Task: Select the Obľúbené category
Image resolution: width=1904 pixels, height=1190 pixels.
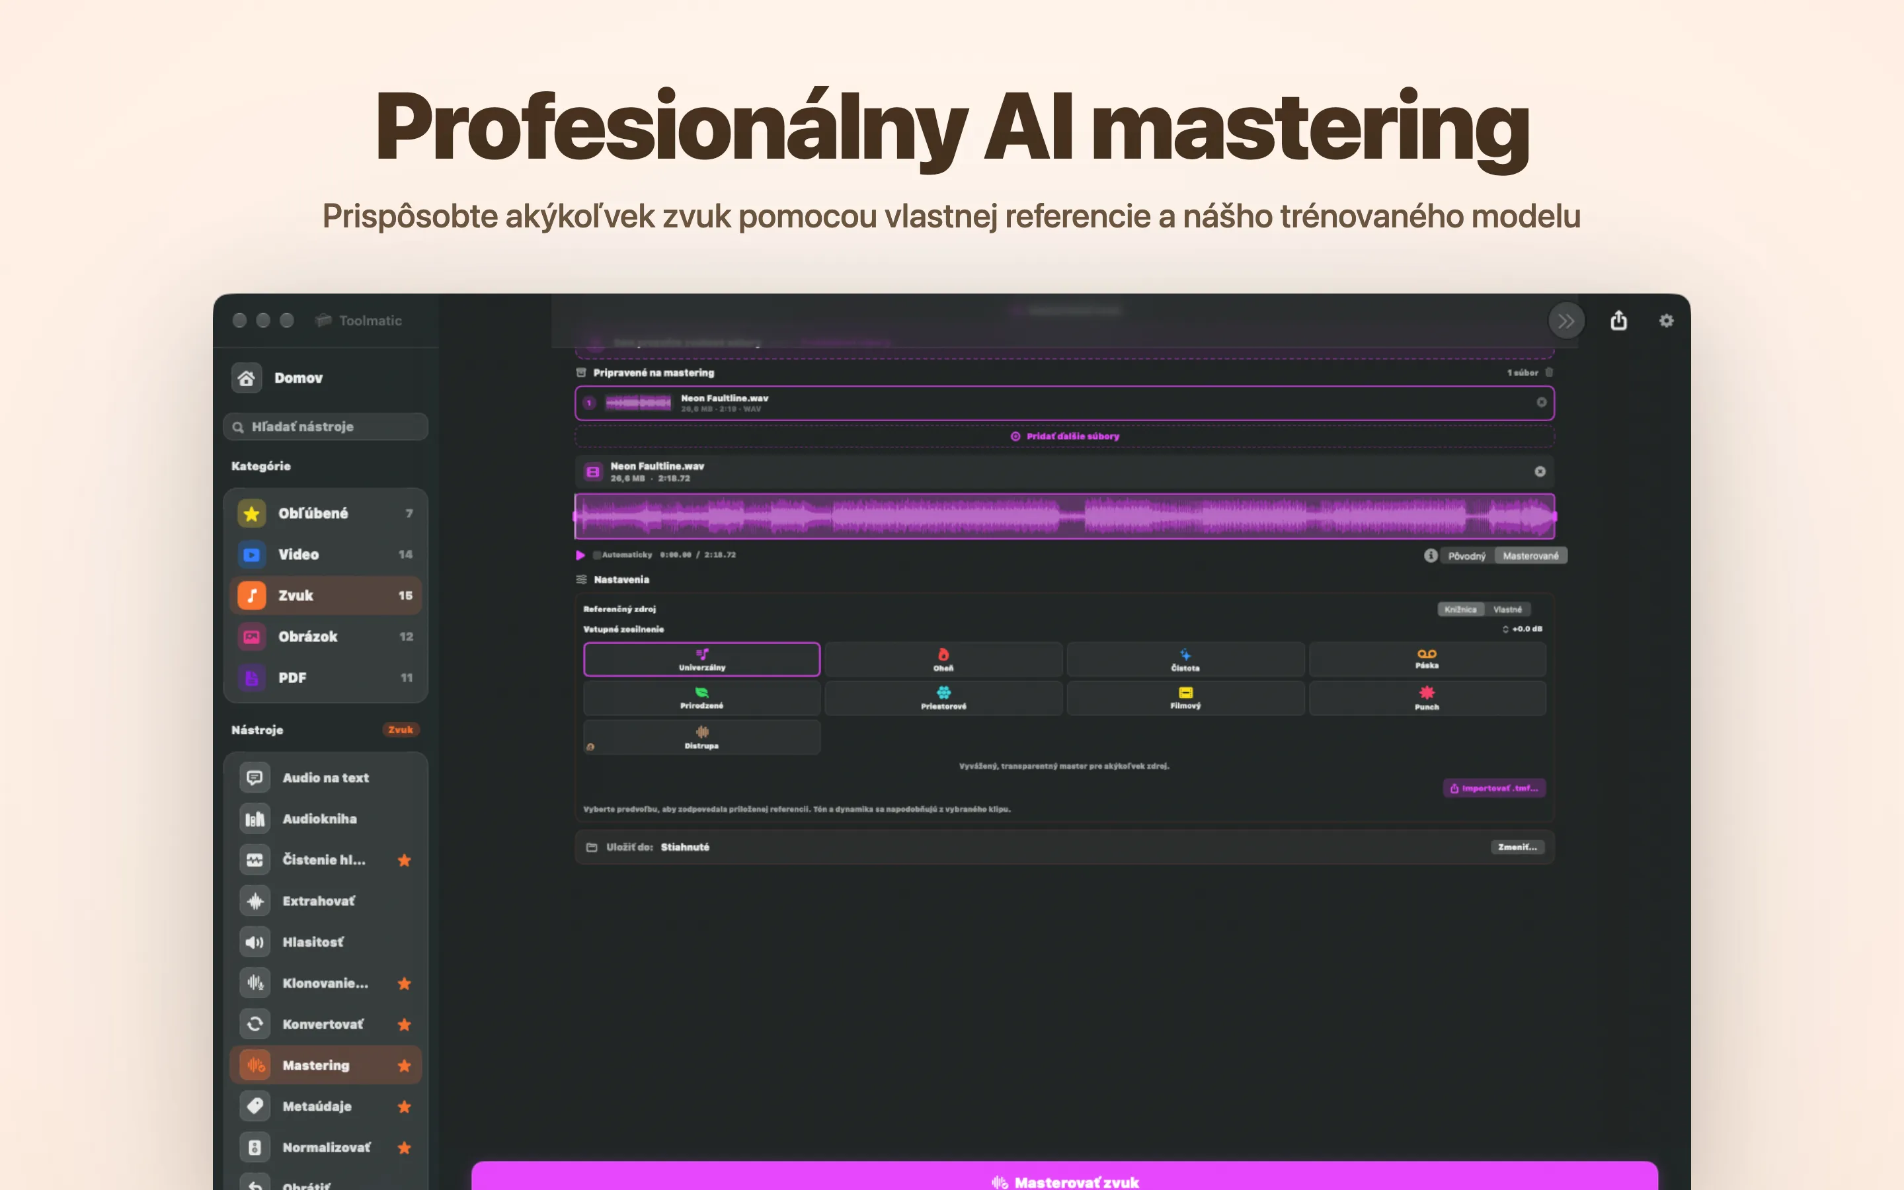Action: coord(326,513)
